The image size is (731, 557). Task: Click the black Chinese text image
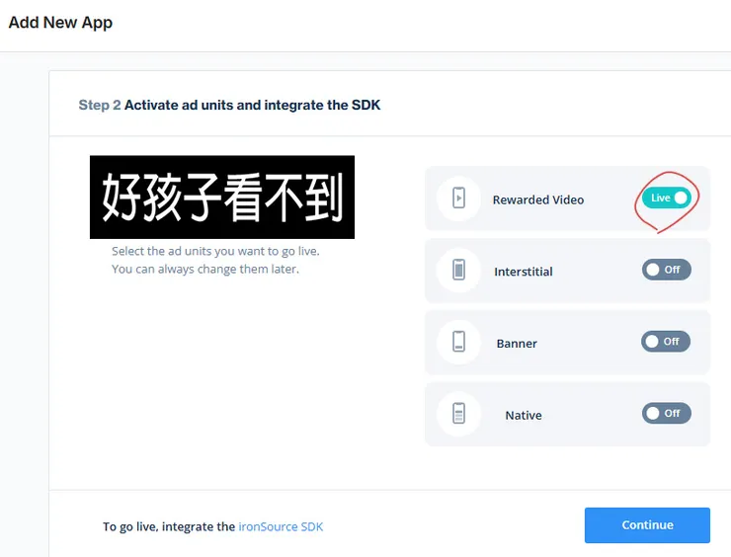pyautogui.click(x=222, y=198)
